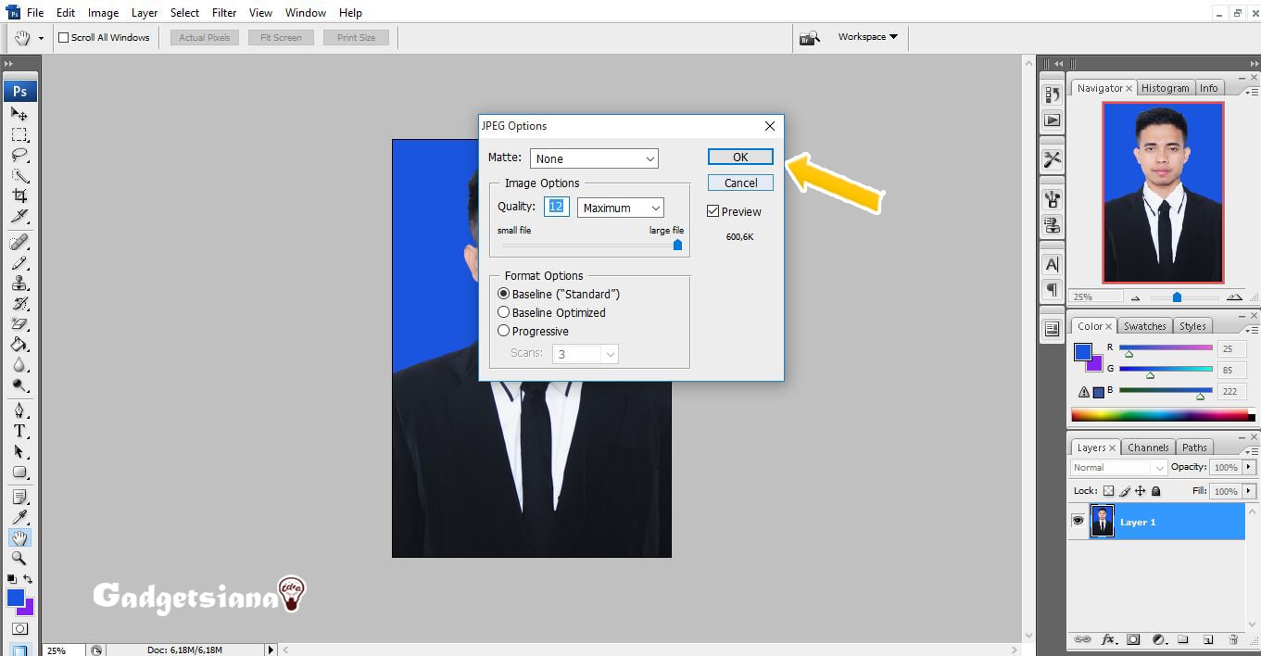Select Baseline ("Standard") radio option
The height and width of the screenshot is (656, 1261).
click(x=504, y=294)
